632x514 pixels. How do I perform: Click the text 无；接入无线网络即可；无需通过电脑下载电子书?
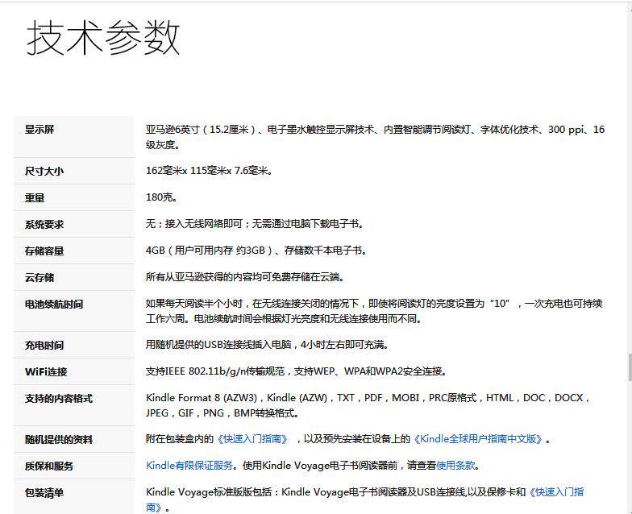tap(255, 224)
